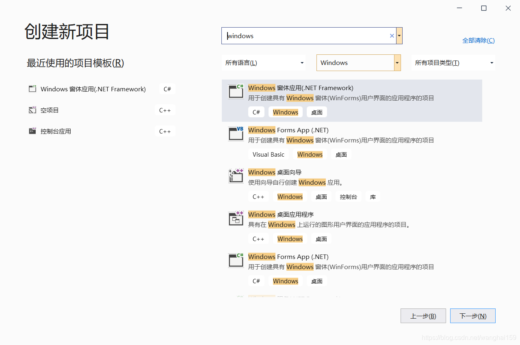
Task: Click the Windows 桌面应用程序 template icon
Action: point(236,218)
